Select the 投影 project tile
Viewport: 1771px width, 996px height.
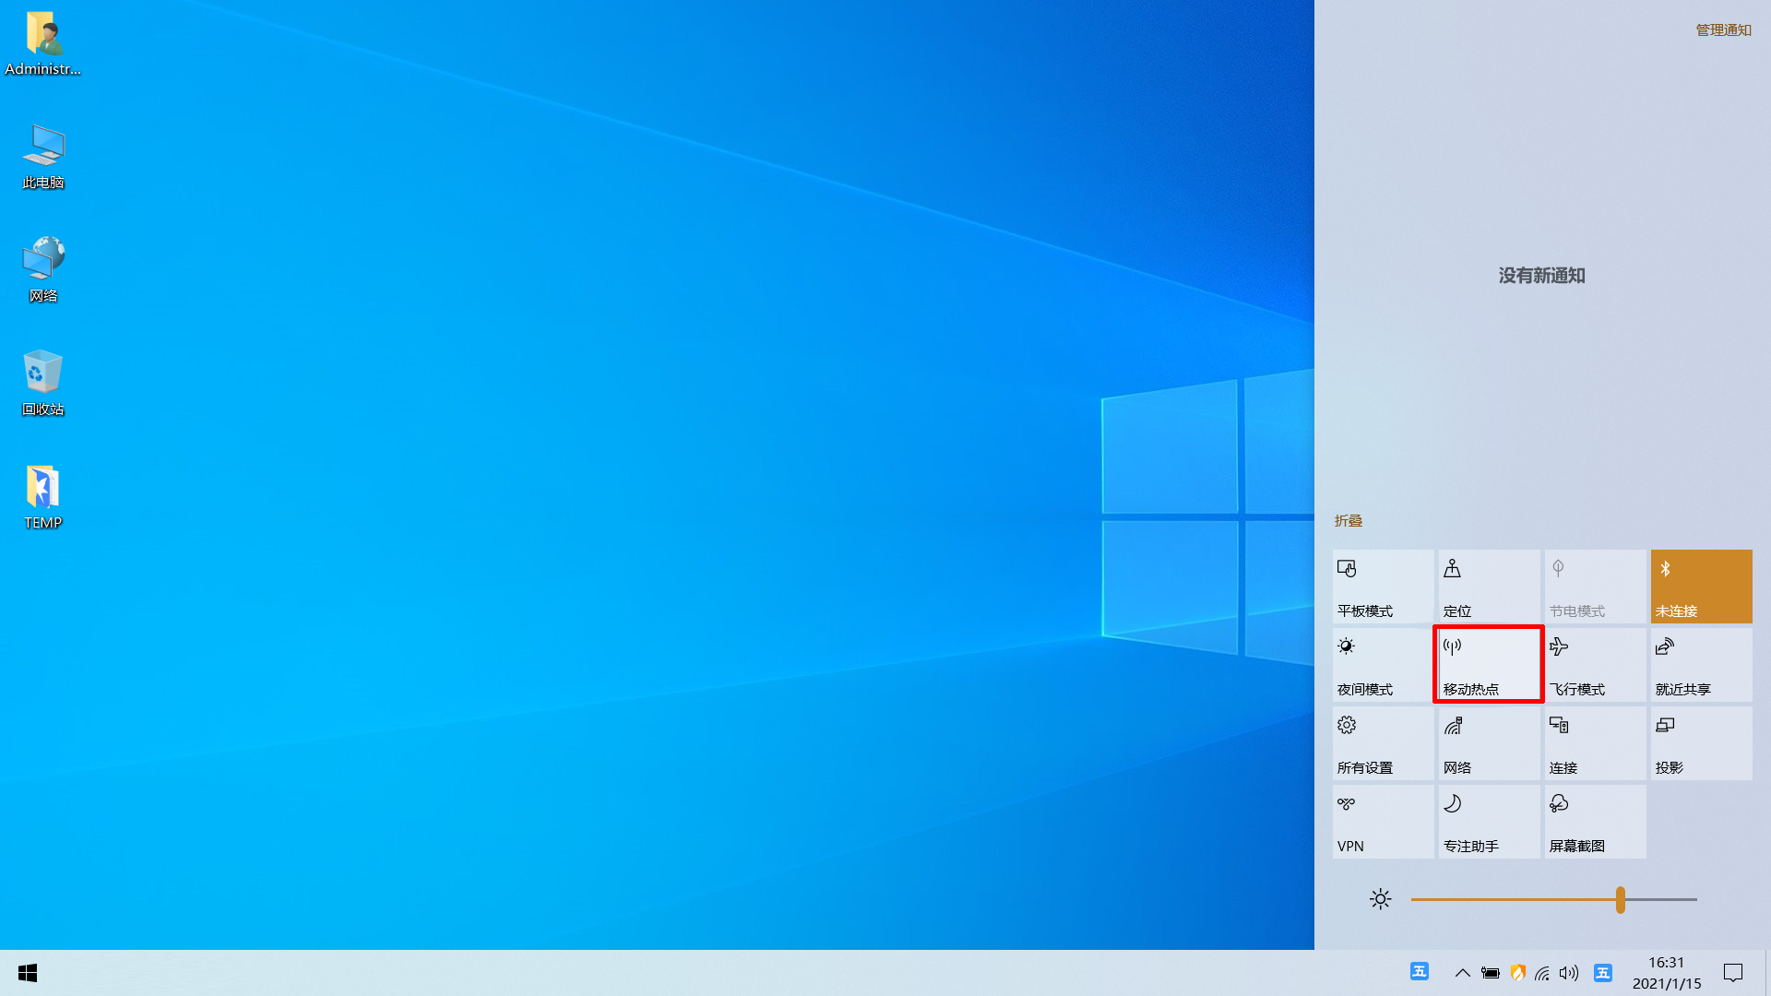1700,742
